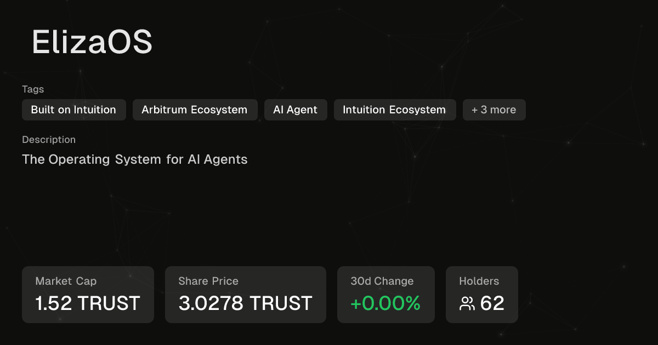Click the 3.0278 TRUST value
Screen dimensions: 658x345
pyautogui.click(x=246, y=303)
